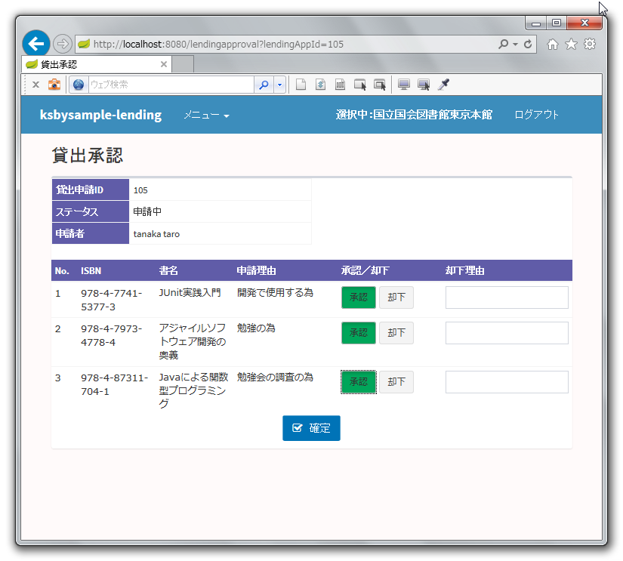Click the orange camera capture icon
This screenshot has height=561, width=623.
[54, 85]
